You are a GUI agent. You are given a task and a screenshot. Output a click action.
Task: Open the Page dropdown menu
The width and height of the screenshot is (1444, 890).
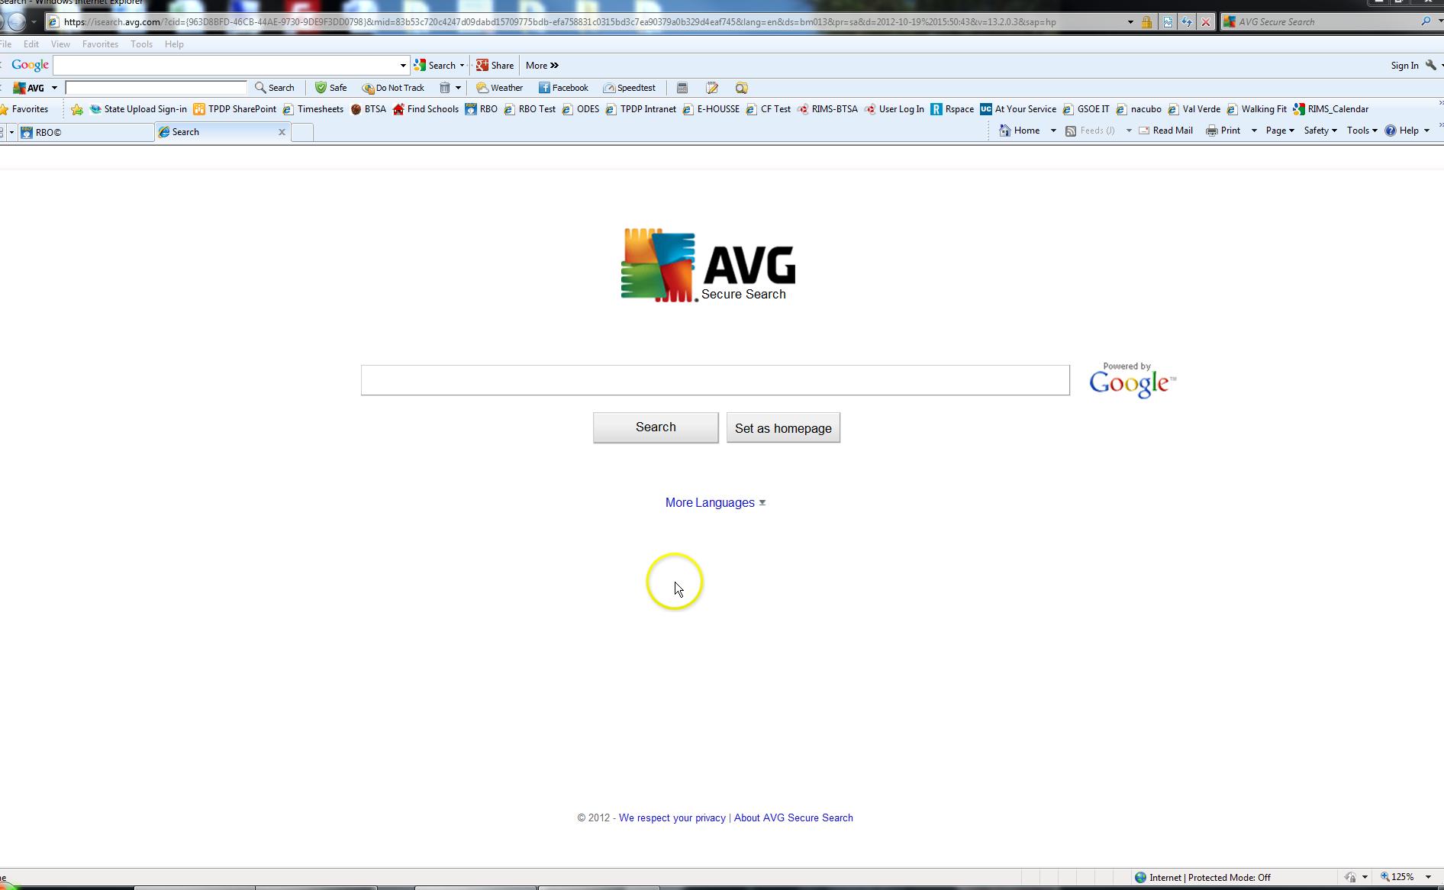coord(1280,131)
